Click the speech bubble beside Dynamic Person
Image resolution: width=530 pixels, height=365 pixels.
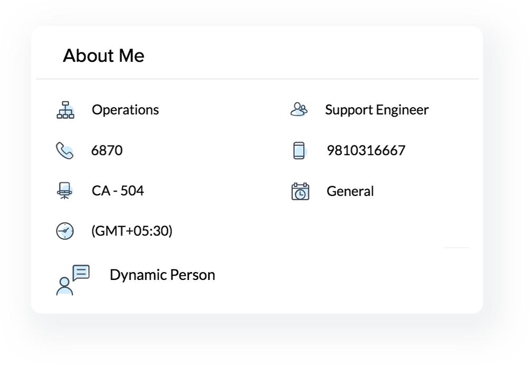[81, 273]
